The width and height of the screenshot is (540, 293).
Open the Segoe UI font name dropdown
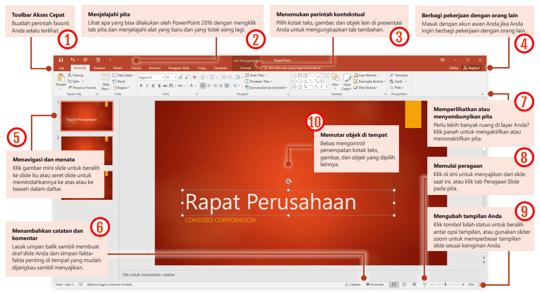pos(163,78)
